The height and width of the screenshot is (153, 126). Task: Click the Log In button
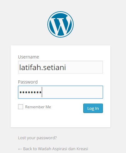click(93, 108)
